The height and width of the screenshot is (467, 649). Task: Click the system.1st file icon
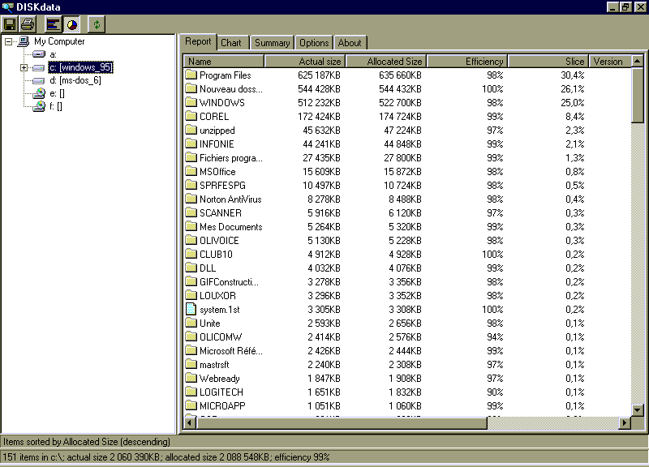tap(191, 309)
